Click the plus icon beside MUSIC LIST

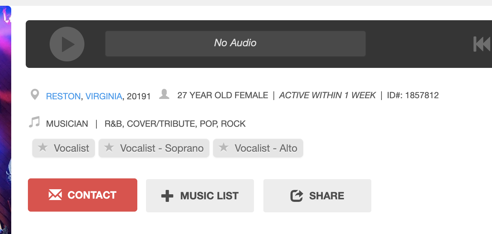coord(167,196)
